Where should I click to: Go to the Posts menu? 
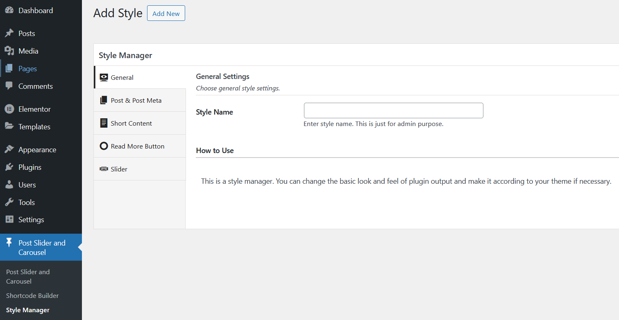pos(41,34)
